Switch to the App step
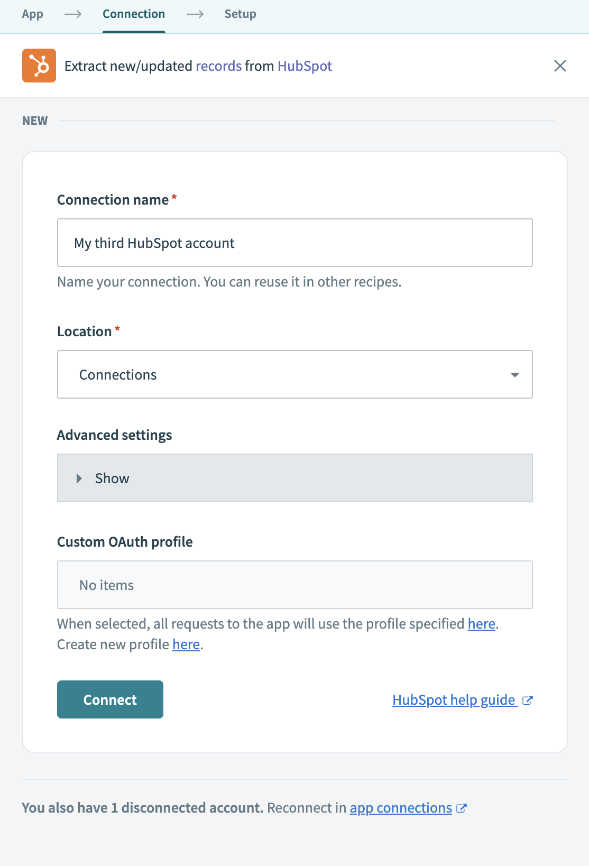This screenshot has width=589, height=866. [x=32, y=14]
